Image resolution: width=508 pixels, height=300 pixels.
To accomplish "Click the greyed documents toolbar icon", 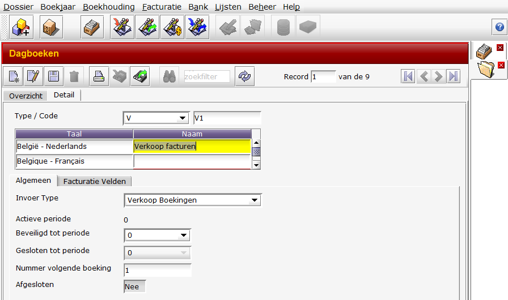I will point(253,27).
